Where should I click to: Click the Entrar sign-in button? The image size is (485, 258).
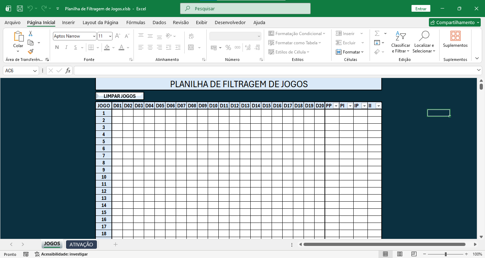[421, 9]
